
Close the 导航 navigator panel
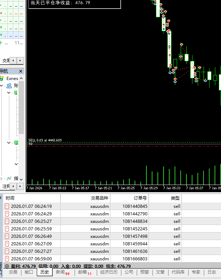click(x=21, y=71)
